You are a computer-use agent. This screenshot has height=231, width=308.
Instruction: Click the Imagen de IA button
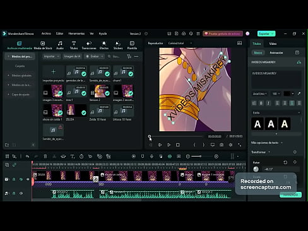tap(72, 56)
